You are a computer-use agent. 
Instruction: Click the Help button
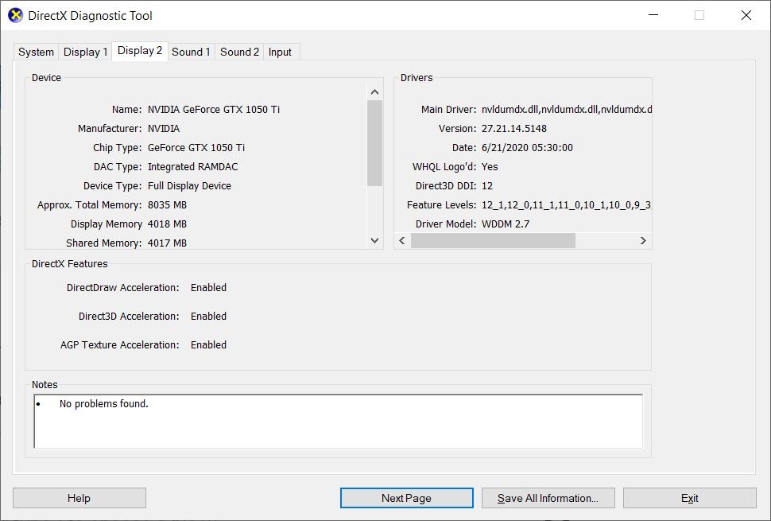pos(78,497)
